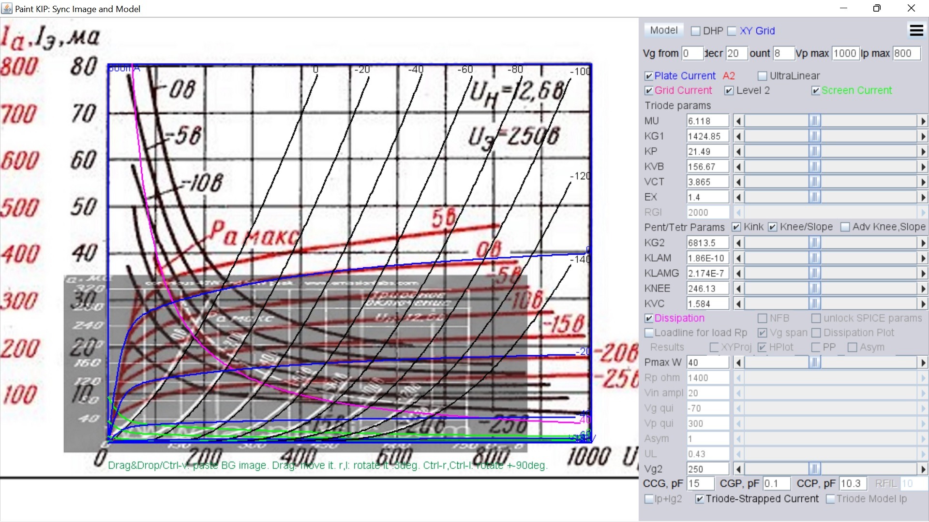Click the Vg decrement input field
The image size is (929, 522).
click(x=736, y=53)
